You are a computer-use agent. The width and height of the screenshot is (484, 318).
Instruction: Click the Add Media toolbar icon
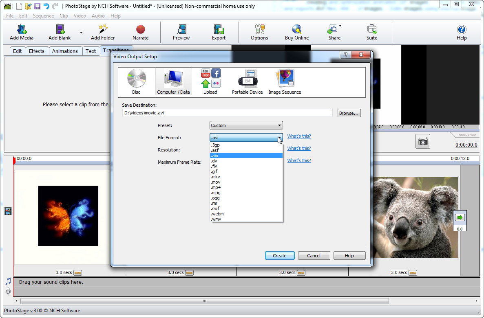coord(21,32)
